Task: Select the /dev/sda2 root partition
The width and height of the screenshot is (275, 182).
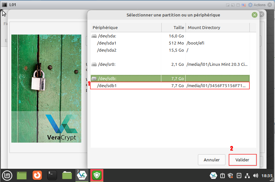Action: [x=170, y=50]
